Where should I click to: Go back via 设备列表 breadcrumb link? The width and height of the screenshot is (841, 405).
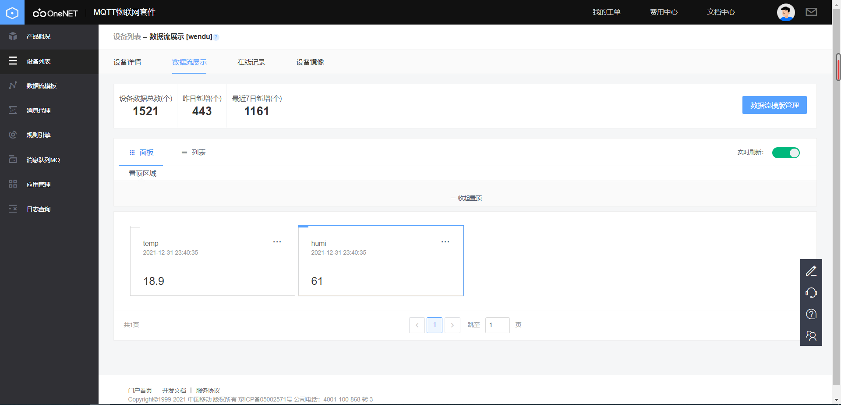click(x=127, y=37)
